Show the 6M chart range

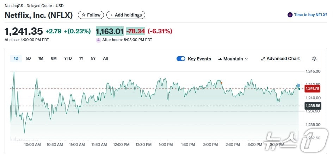coord(54,58)
